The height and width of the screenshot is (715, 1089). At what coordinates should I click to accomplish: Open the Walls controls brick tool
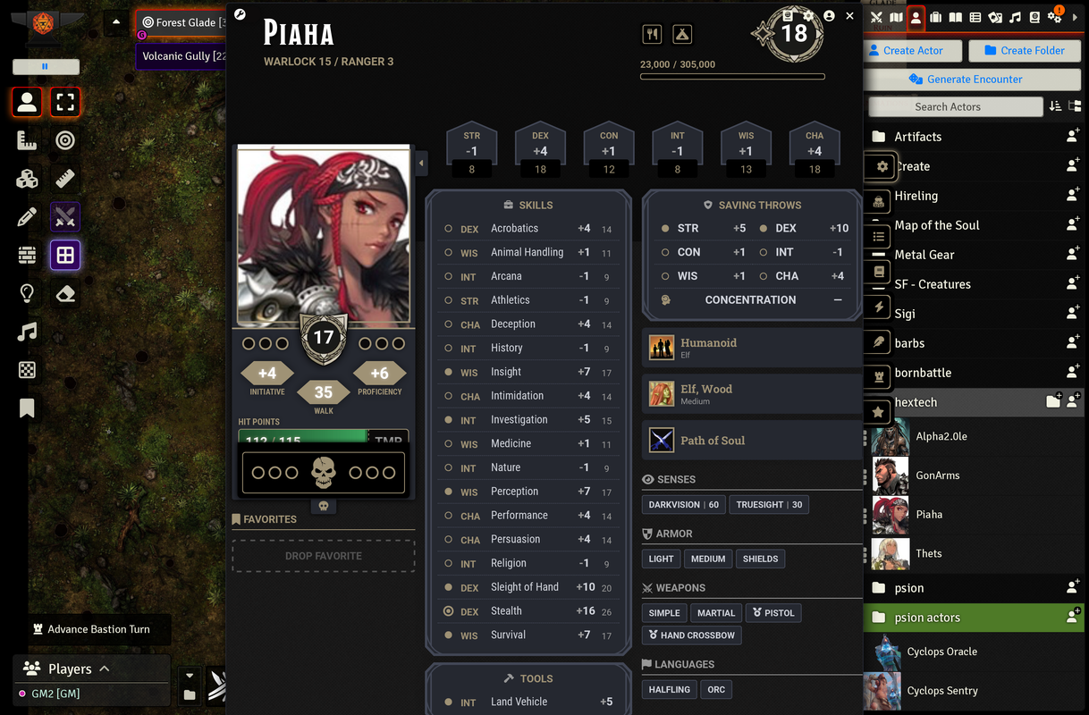coord(27,256)
